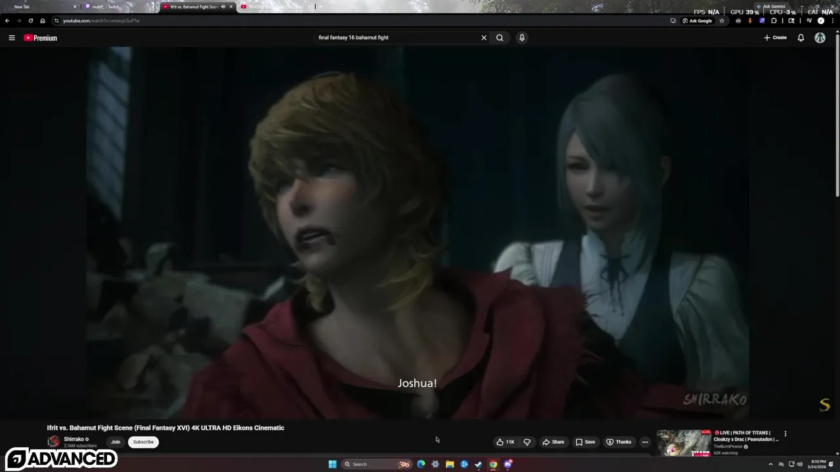Open File Explorer from taskbar
Viewport: 840px width, 472px height.
[x=450, y=464]
